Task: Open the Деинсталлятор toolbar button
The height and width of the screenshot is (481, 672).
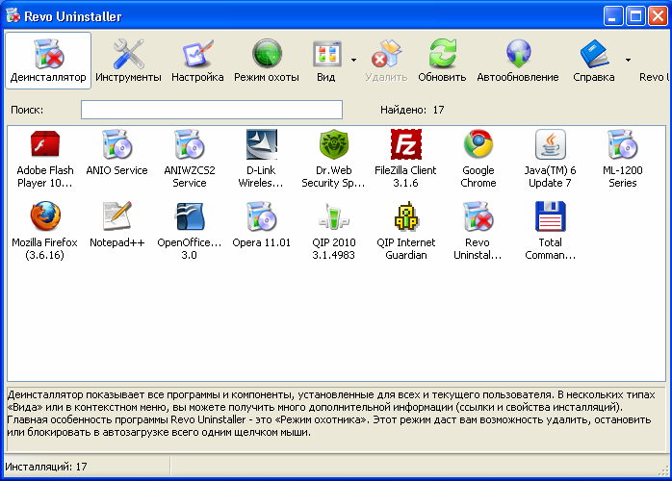Action: coord(48,61)
